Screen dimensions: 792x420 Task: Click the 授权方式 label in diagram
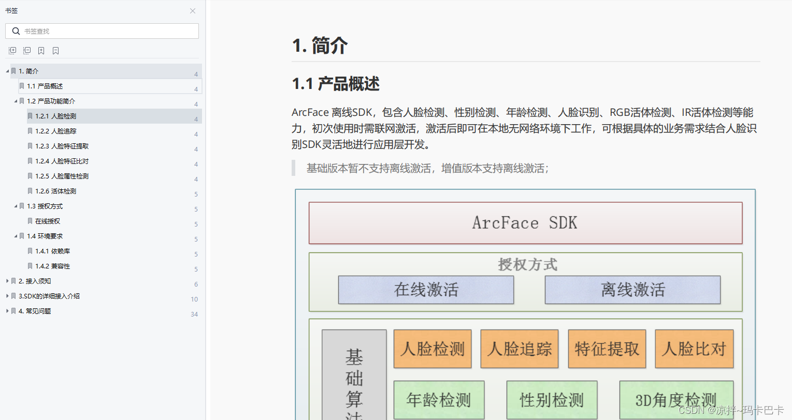tap(527, 265)
